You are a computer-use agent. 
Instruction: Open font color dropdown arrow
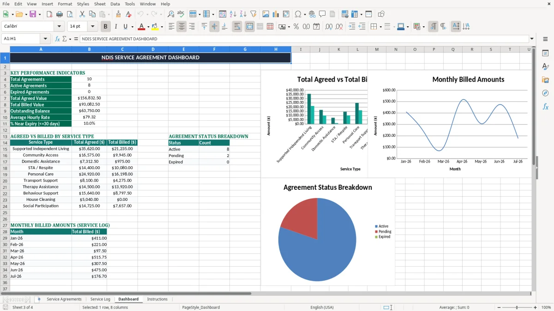tap(148, 27)
